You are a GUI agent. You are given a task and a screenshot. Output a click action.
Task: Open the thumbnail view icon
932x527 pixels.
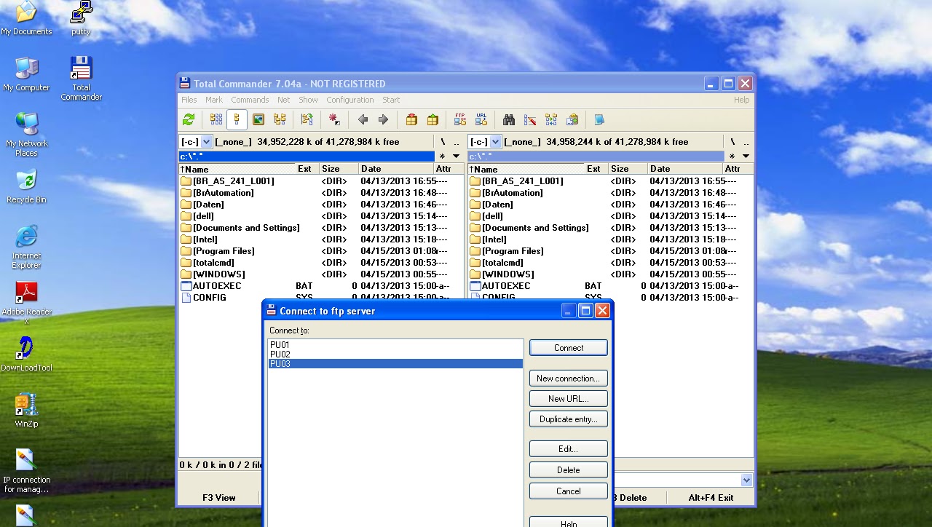tap(257, 119)
